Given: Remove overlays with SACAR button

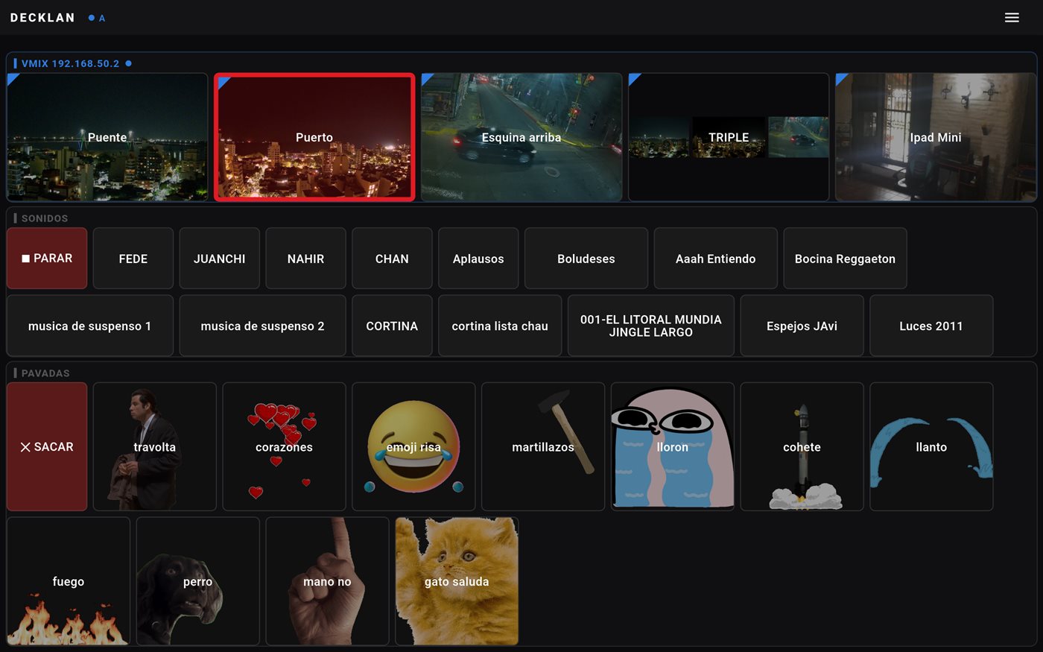Looking at the screenshot, I should (x=47, y=447).
